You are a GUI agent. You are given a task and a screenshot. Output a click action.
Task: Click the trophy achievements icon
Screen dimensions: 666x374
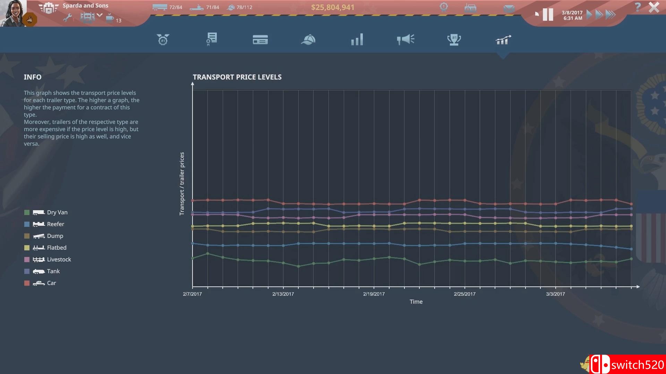point(454,40)
